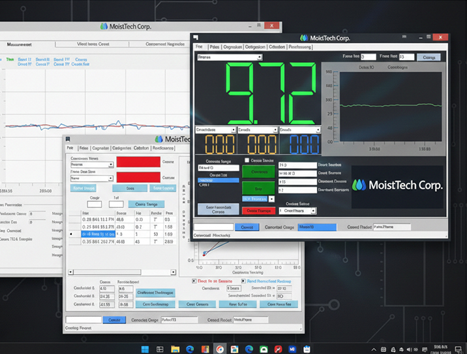Click the 'M 90 M 3' input field
Image resolution: width=467 pixels, height=354 pixels.
297,173
